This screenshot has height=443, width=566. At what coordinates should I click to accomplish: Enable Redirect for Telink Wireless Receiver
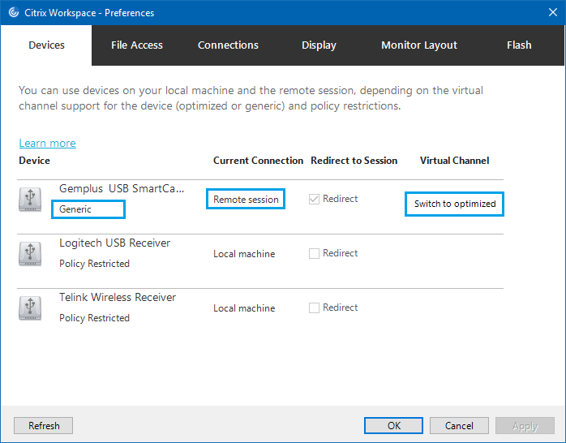click(x=315, y=308)
